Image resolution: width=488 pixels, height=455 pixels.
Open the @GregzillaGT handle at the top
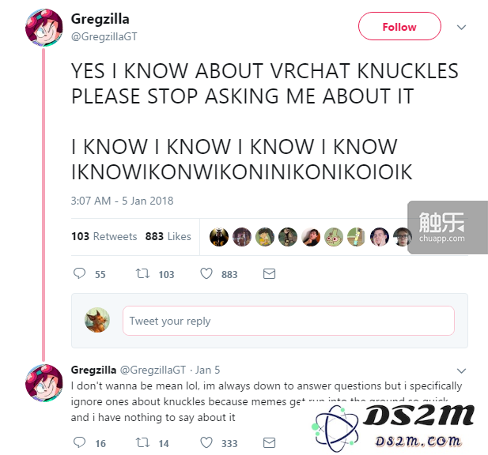coord(104,36)
